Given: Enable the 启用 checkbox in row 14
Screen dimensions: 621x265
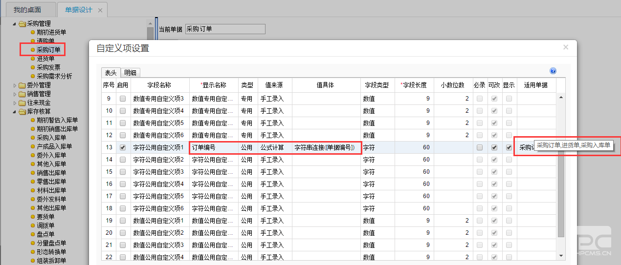Looking at the screenshot, I should [x=123, y=160].
